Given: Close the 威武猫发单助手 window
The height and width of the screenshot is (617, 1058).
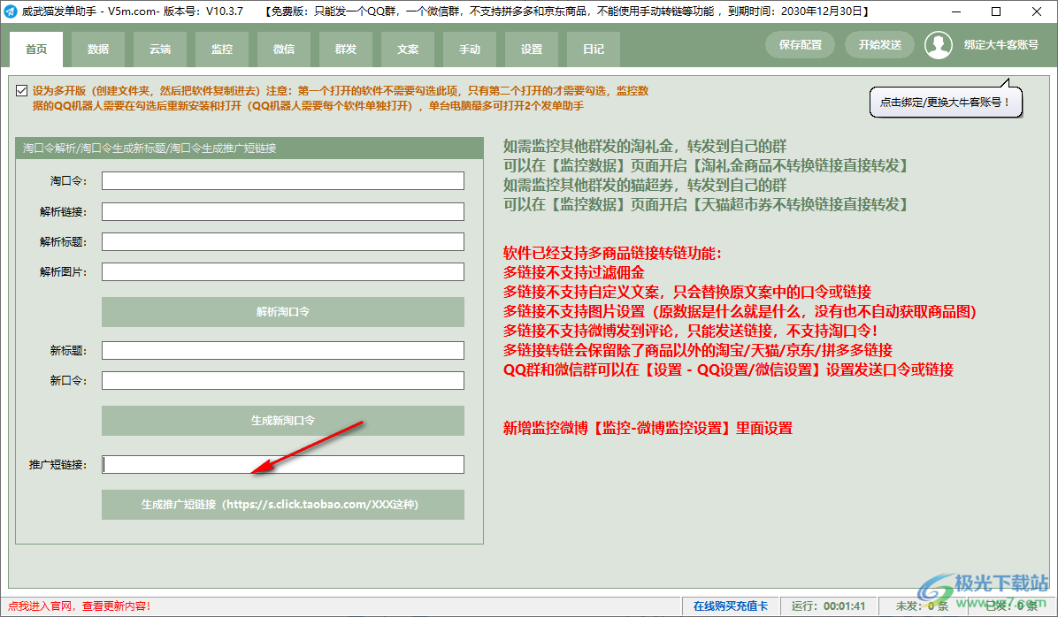Looking at the screenshot, I should pyautogui.click(x=1037, y=11).
